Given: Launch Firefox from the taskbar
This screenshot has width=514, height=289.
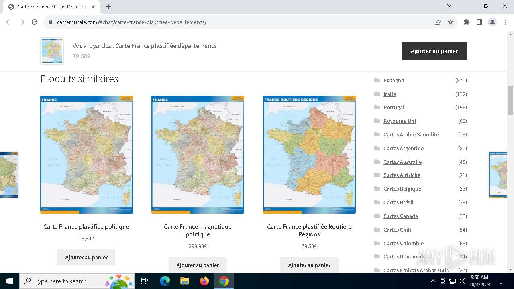Looking at the screenshot, I should click(x=204, y=281).
